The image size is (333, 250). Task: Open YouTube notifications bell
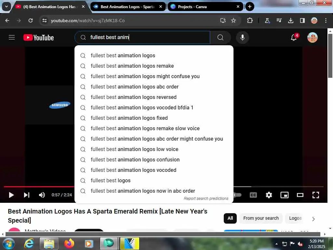[x=294, y=37]
